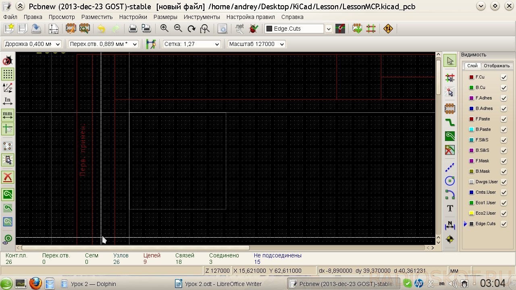Open the netlist reader .net icon
The image size is (516, 290).
pos(239,29)
